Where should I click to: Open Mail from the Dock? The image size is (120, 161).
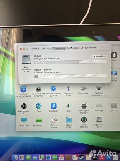coord(35,157)
